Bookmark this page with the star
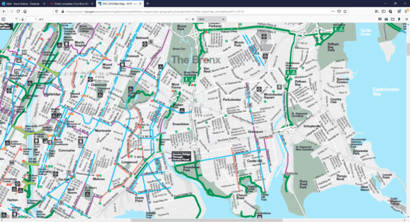 (345, 11)
